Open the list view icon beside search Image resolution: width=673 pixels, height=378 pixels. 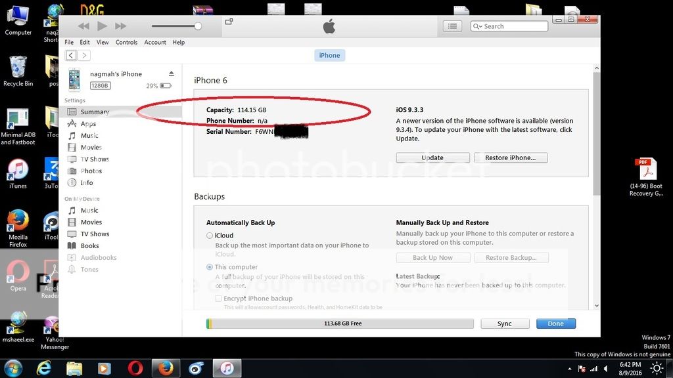pos(452,26)
